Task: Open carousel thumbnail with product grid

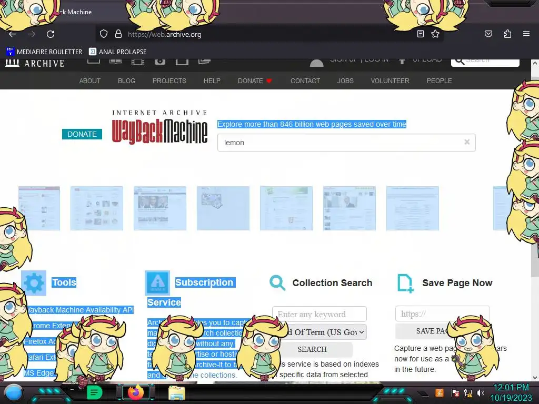Action: point(97,208)
